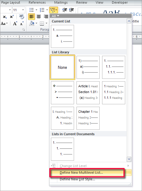Expand the All filter dropdown
The image size is (142, 191).
55,16
